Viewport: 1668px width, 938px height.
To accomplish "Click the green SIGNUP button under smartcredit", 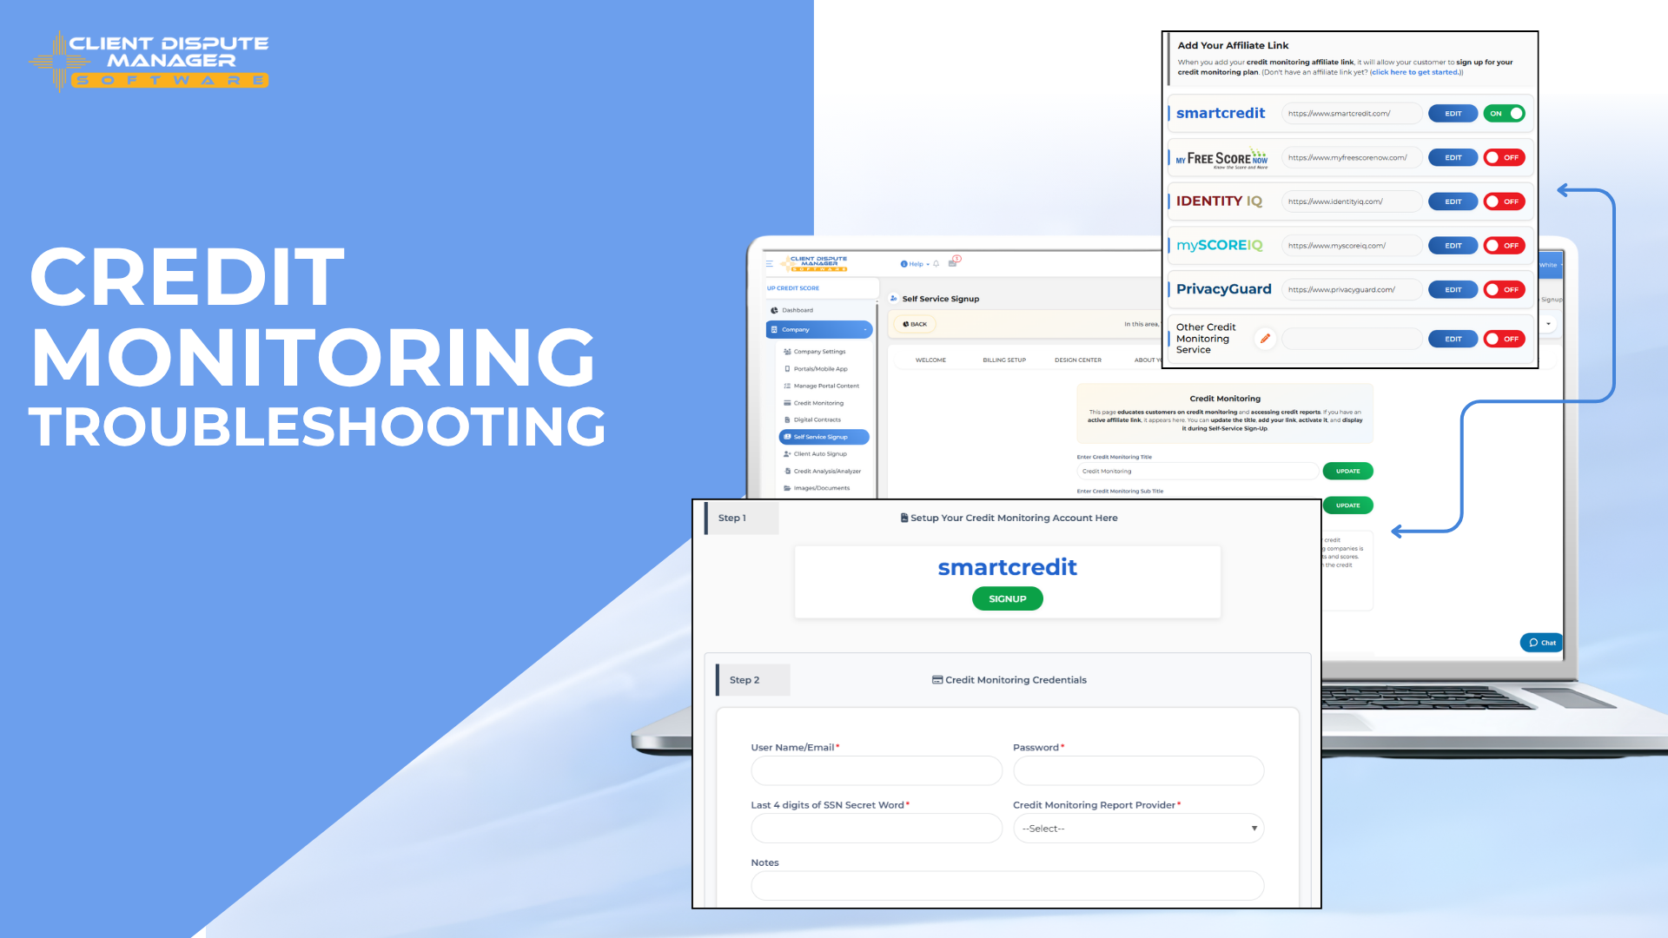I will 1008,598.
